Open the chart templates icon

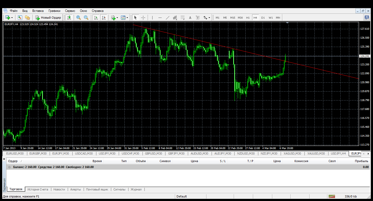[x=123, y=18]
